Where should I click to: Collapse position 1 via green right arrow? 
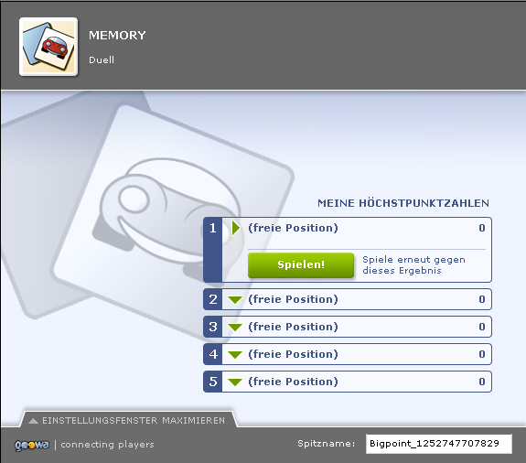[x=236, y=228]
